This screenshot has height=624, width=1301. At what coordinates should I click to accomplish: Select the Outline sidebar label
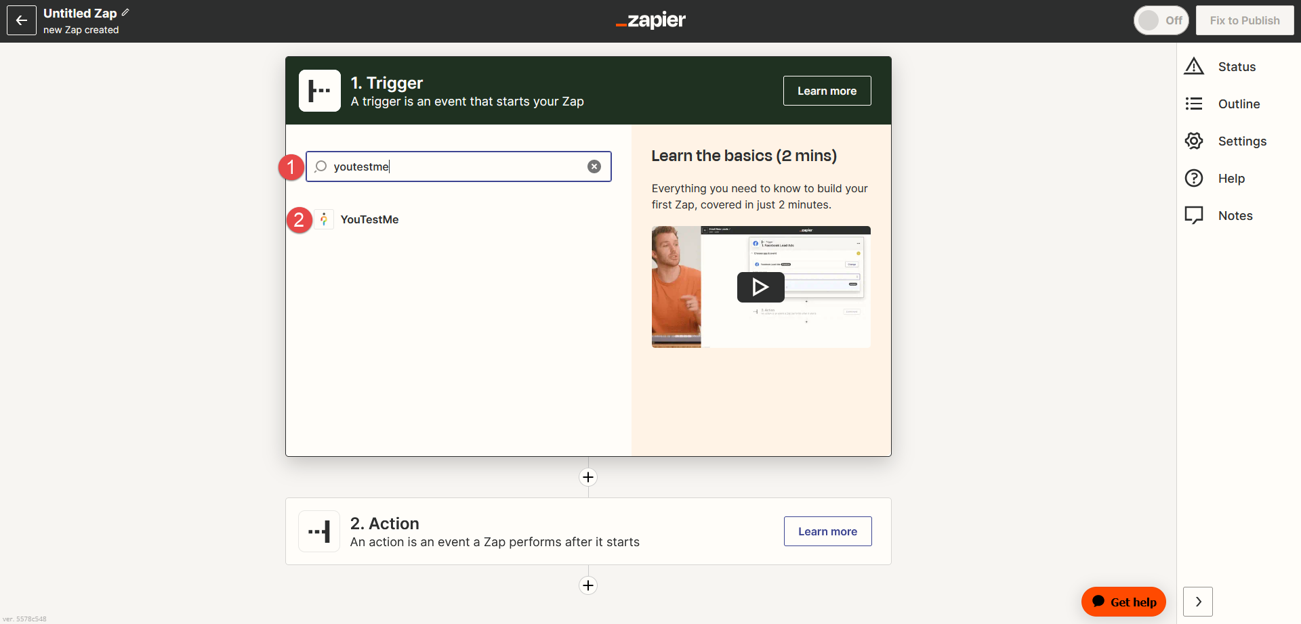pyautogui.click(x=1239, y=104)
